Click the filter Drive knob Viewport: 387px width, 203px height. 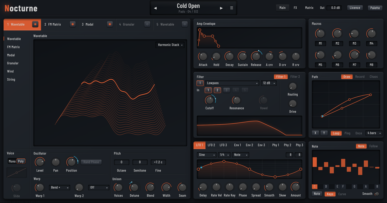click(x=293, y=103)
